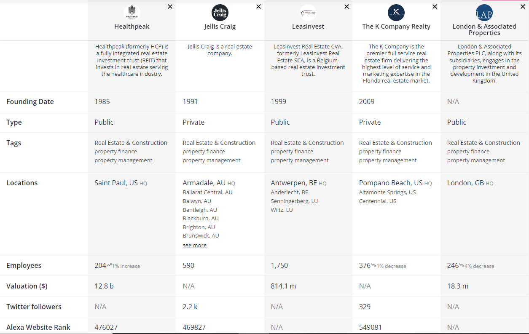Click the Healthpeak company logo
529x334 pixels.
click(x=132, y=13)
